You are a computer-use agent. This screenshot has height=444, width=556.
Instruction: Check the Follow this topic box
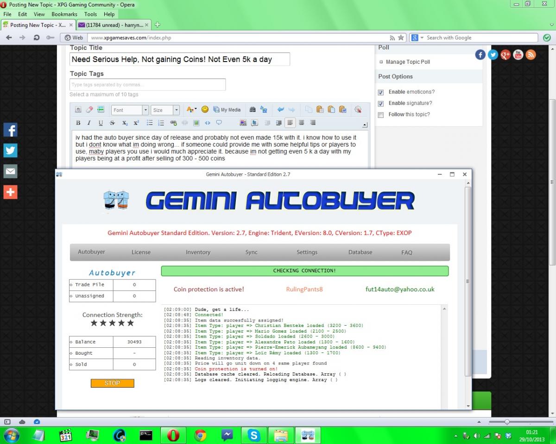[381, 115]
